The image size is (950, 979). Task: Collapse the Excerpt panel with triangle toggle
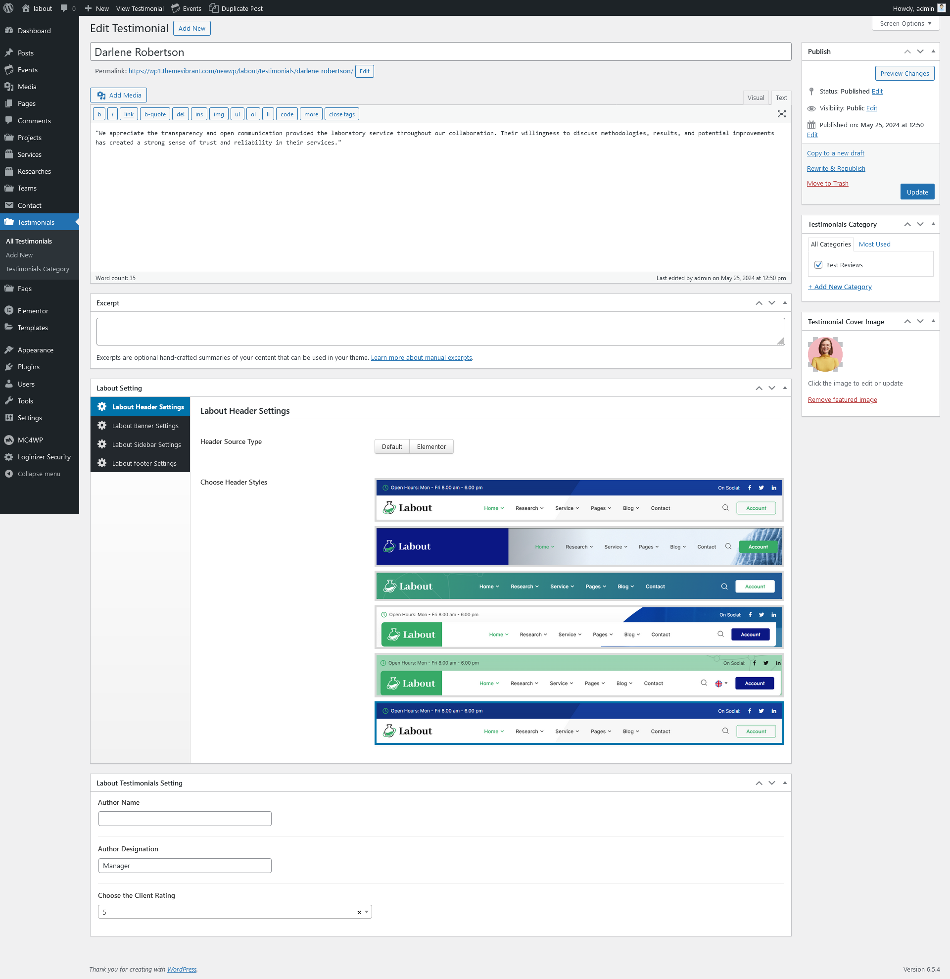point(785,303)
